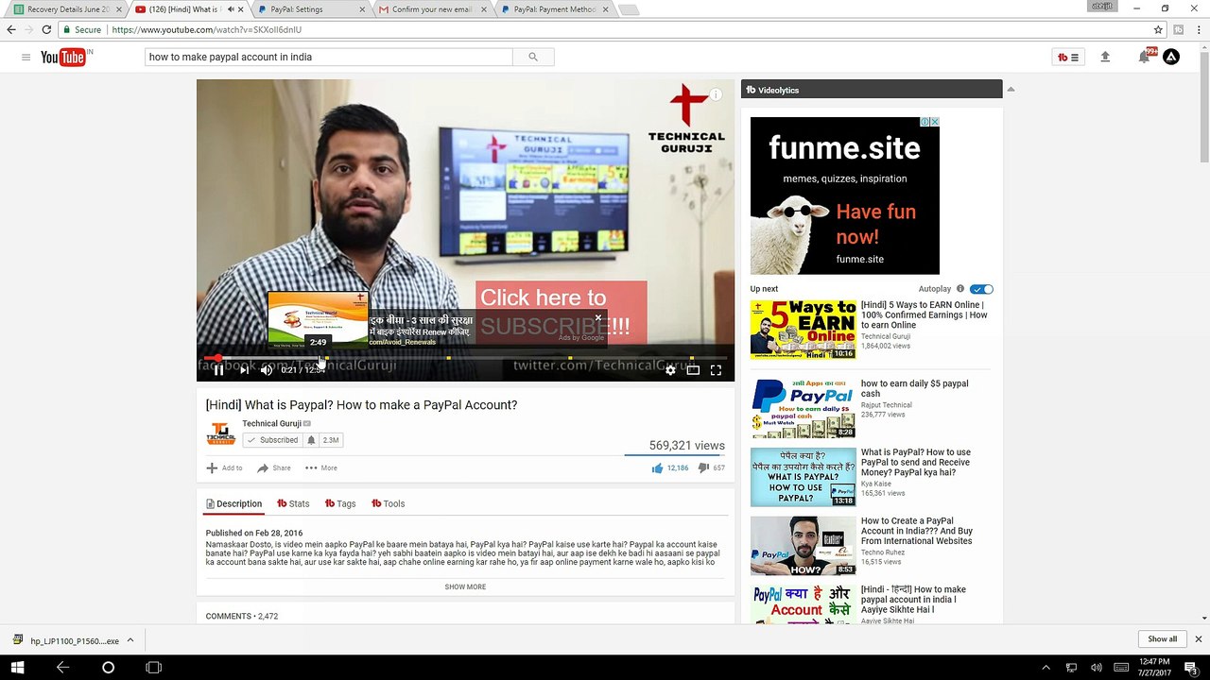Image resolution: width=1210 pixels, height=680 pixels.
Task: Open the Windows action center notifications
Action: [1191, 668]
